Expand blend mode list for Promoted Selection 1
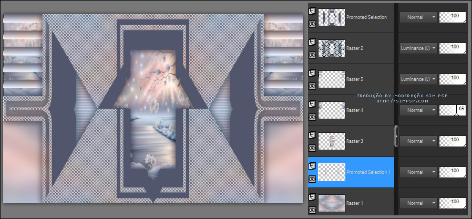 418,172
